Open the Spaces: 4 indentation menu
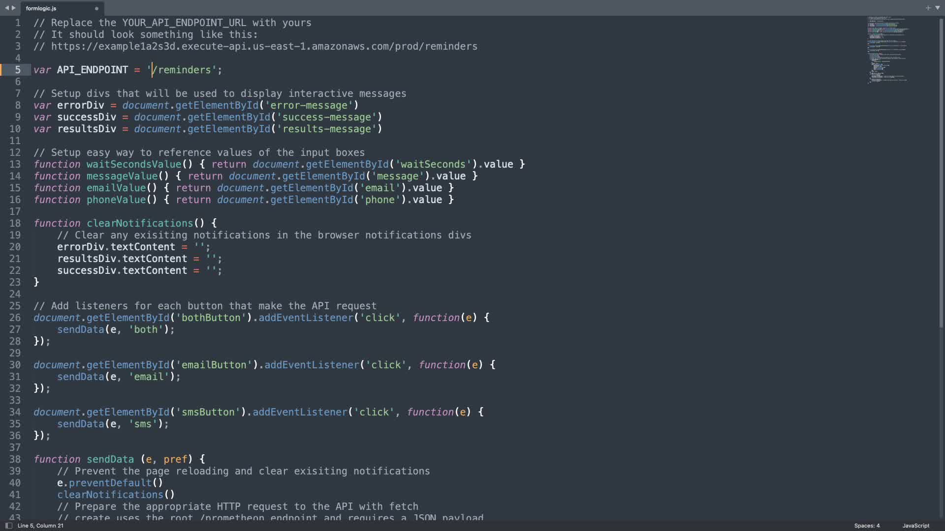945x531 pixels. click(867, 526)
